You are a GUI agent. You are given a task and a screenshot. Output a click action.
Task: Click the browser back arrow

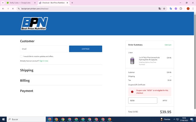pos(3,9)
